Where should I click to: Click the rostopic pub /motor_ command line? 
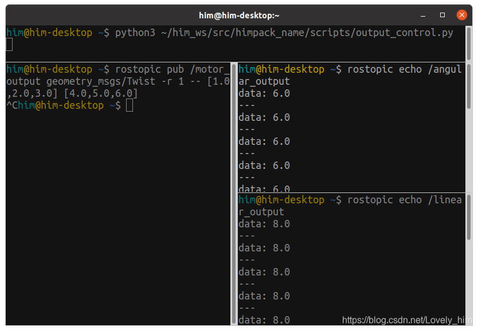pyautogui.click(x=118, y=69)
